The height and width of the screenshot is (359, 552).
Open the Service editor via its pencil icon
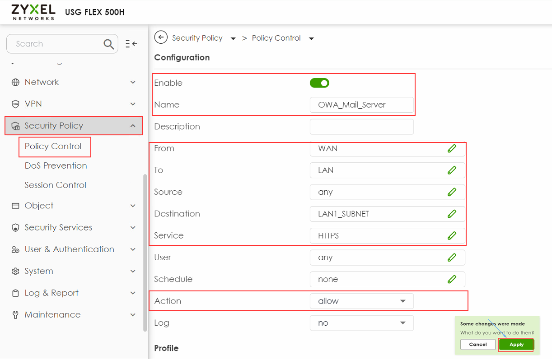pos(452,235)
